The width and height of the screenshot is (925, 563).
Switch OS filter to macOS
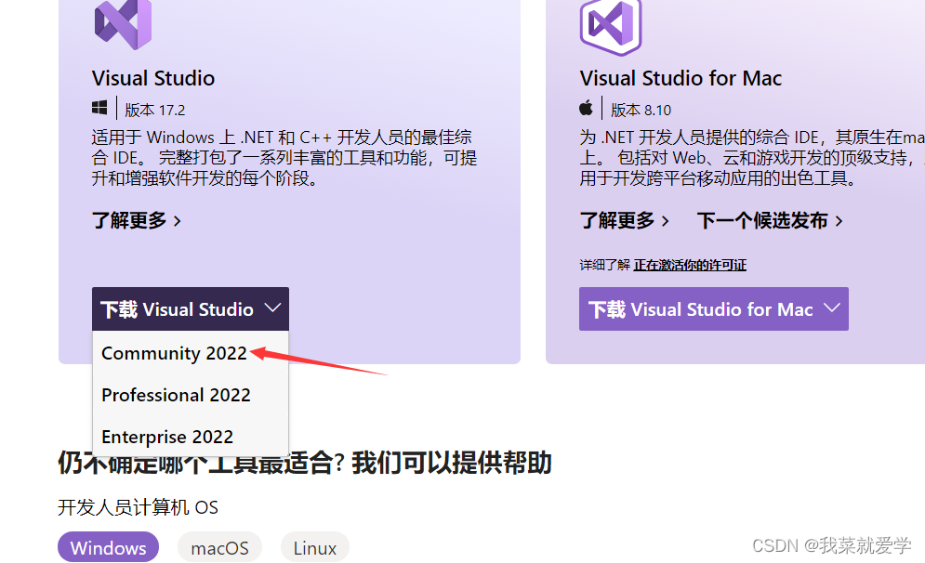pyautogui.click(x=219, y=547)
